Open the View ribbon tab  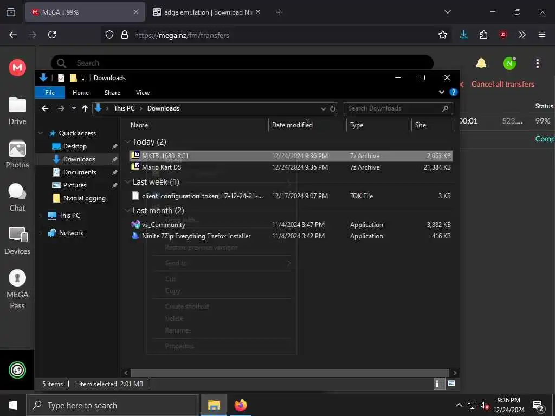pyautogui.click(x=143, y=92)
